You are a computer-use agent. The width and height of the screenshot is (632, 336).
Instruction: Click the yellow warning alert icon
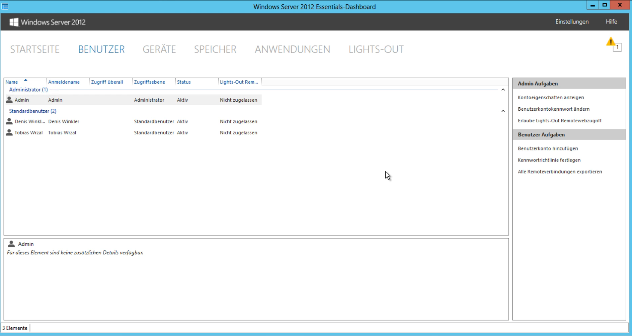pyautogui.click(x=611, y=42)
